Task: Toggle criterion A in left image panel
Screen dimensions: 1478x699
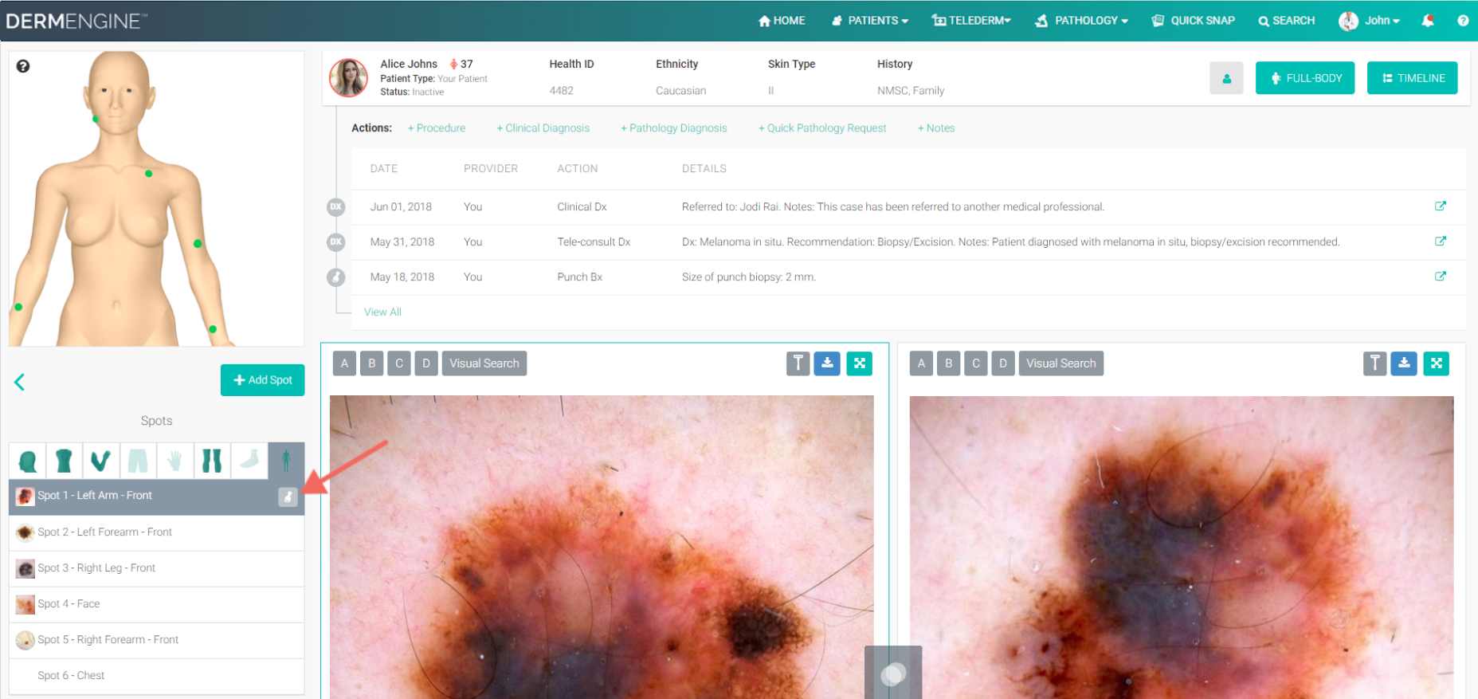Action: pos(344,363)
